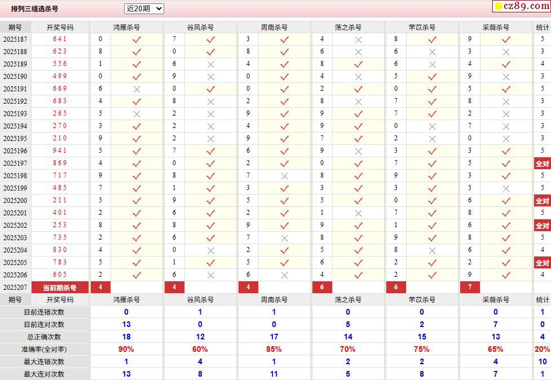Click 采薇杀号 check mark in row 2025206

(x=506, y=275)
